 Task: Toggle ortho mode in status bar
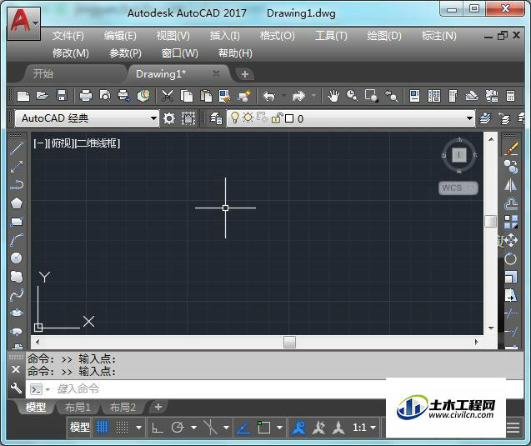157,428
